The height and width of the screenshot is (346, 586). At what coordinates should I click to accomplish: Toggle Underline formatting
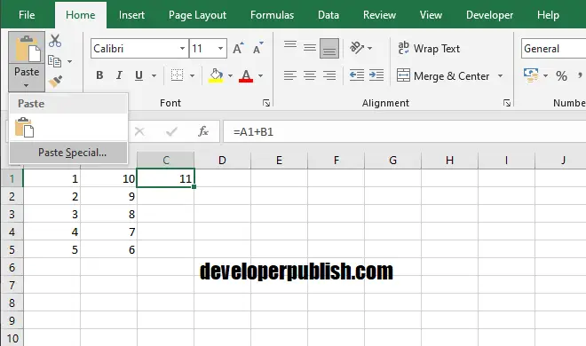[139, 75]
